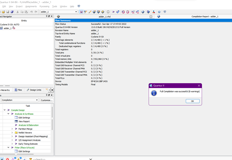The height and width of the screenshot is (160, 232).
Task: Click the search-help icon beside Help menu
Action: click(x=79, y=6)
